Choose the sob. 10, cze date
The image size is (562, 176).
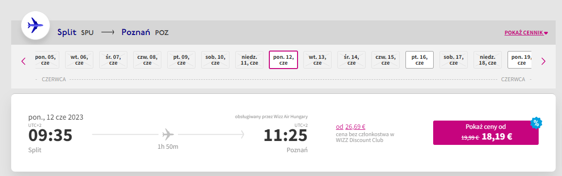tap(215, 60)
